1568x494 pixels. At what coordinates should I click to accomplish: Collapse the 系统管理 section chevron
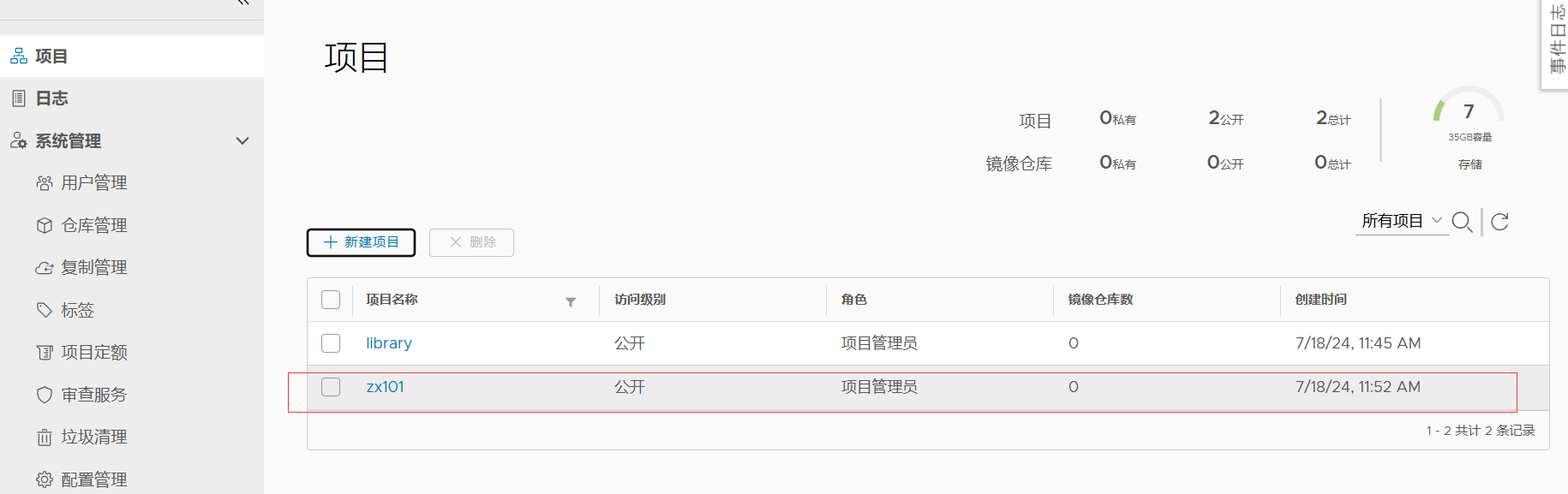242,140
